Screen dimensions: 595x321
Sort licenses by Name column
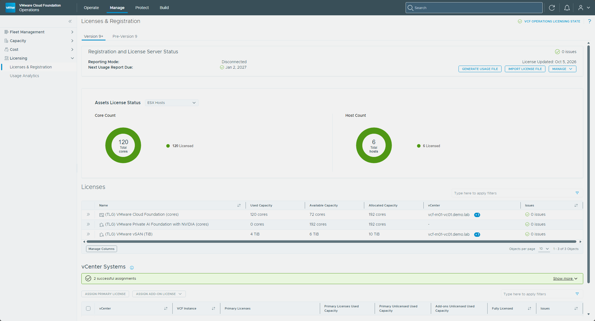coord(239,205)
